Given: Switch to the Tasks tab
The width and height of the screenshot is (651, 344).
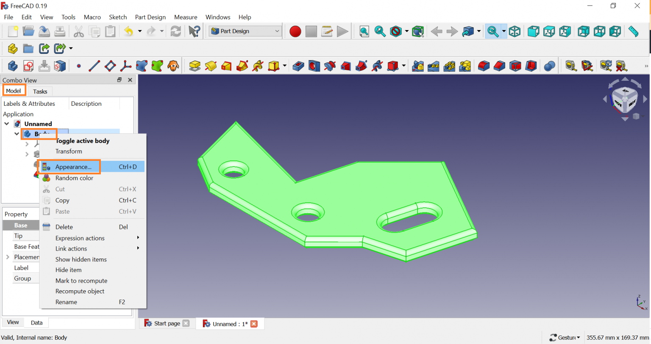Looking at the screenshot, I should (40, 91).
